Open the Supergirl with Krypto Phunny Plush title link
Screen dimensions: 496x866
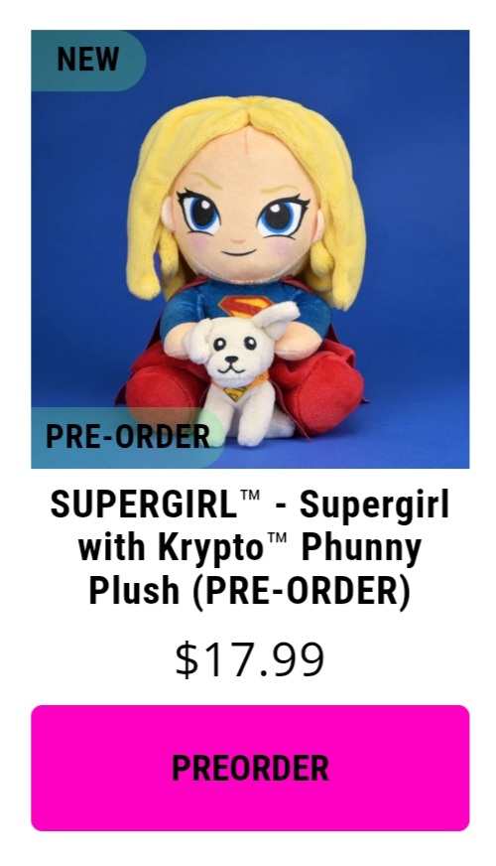coord(250,547)
